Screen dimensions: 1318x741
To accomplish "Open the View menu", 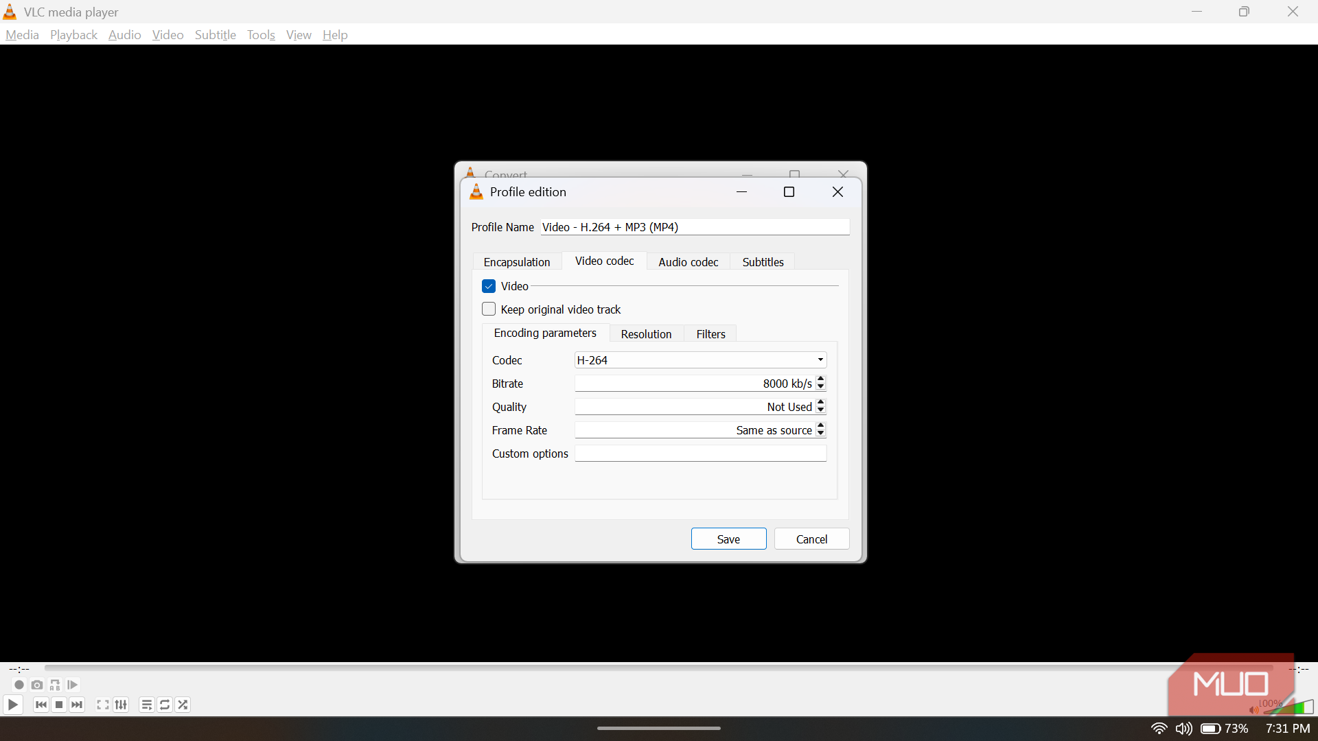I will 299,35.
